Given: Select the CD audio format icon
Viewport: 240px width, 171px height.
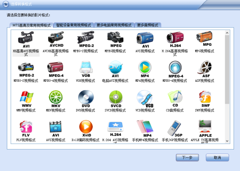Looking at the screenshot, I should (175, 98).
